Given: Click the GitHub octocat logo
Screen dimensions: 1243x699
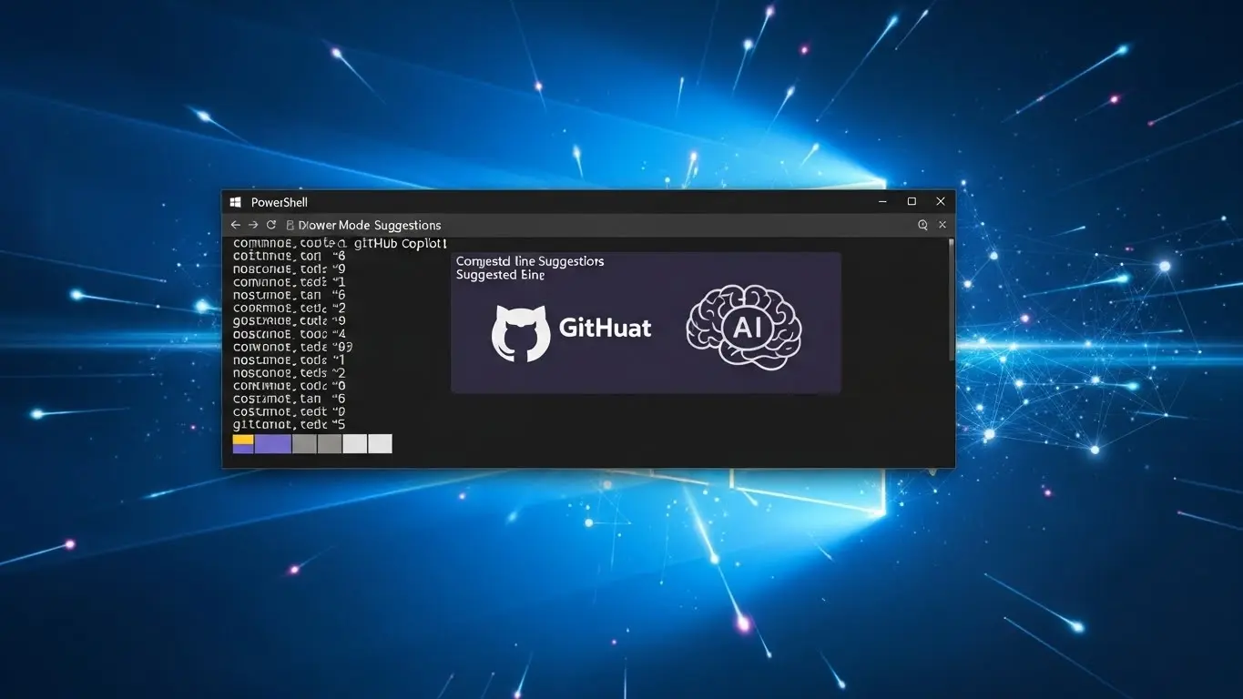Looking at the screenshot, I should click(x=522, y=331).
